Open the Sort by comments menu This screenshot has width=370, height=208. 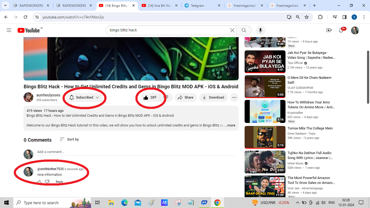tap(69, 139)
